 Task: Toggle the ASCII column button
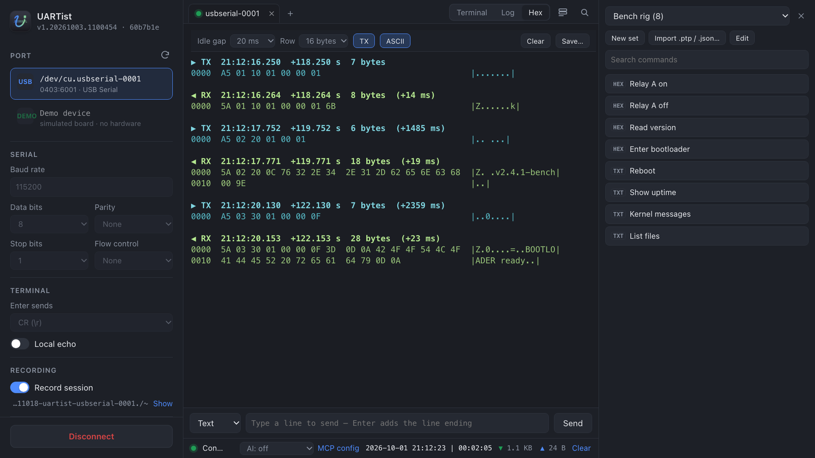pyautogui.click(x=395, y=41)
